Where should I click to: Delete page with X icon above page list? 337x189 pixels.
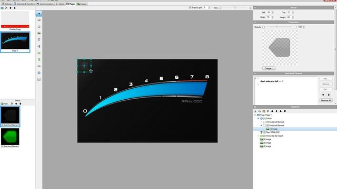(x=6, y=8)
